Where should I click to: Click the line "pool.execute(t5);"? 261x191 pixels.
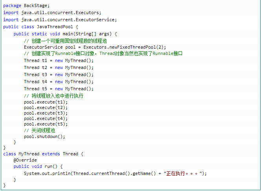[46, 124]
